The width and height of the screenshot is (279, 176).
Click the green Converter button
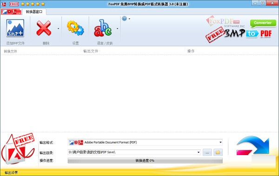click(x=263, y=23)
